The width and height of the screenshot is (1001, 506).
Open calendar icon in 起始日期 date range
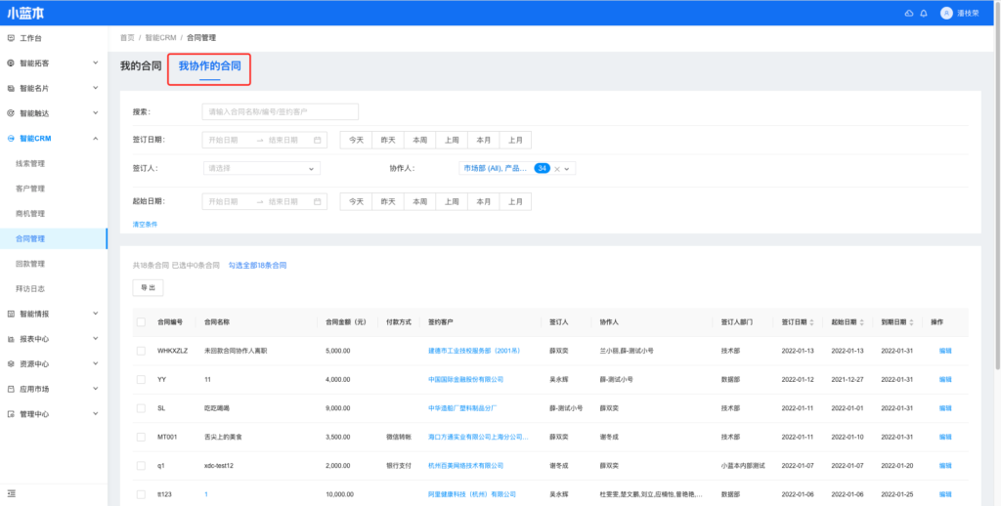(x=318, y=201)
